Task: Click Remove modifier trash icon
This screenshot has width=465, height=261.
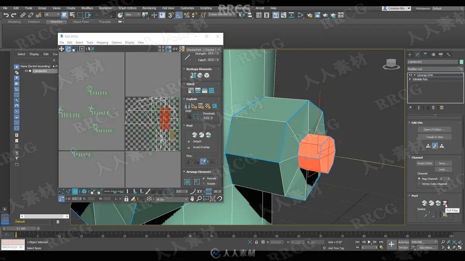Action: pos(433,108)
